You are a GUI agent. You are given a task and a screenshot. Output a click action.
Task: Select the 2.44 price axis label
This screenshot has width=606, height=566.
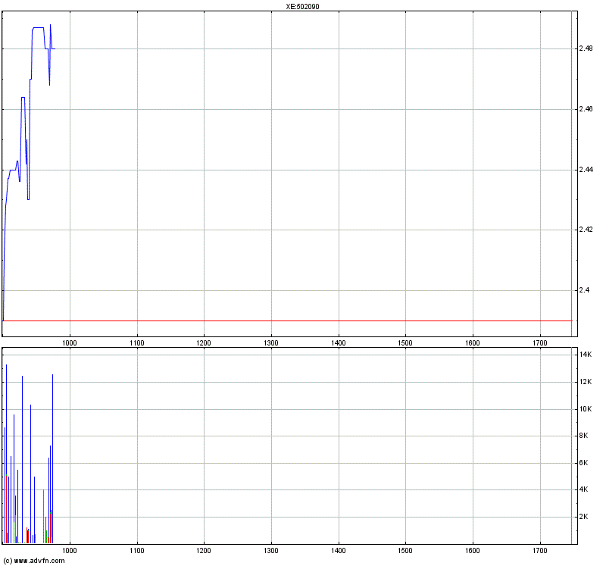[x=586, y=169]
